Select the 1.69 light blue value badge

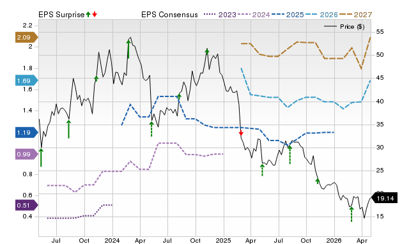[27, 81]
